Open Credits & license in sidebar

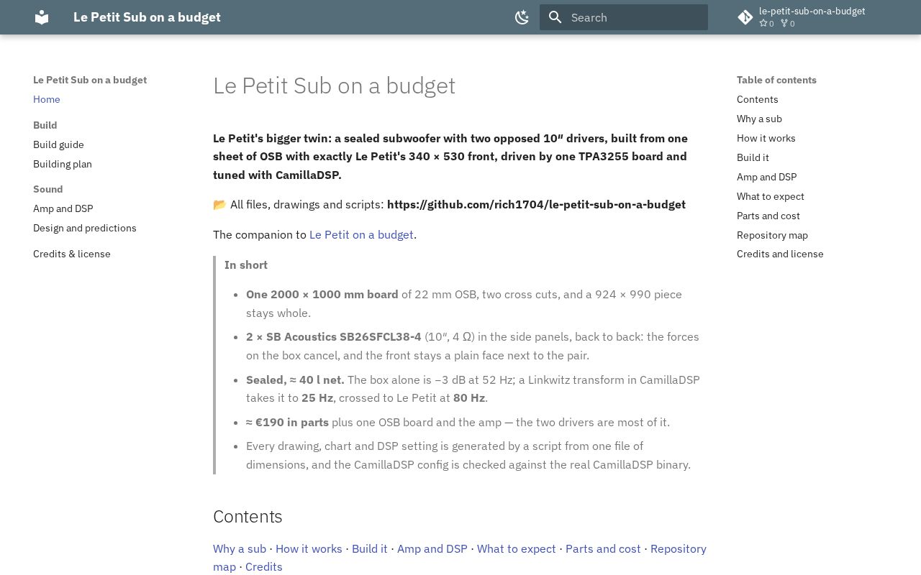[x=72, y=254]
